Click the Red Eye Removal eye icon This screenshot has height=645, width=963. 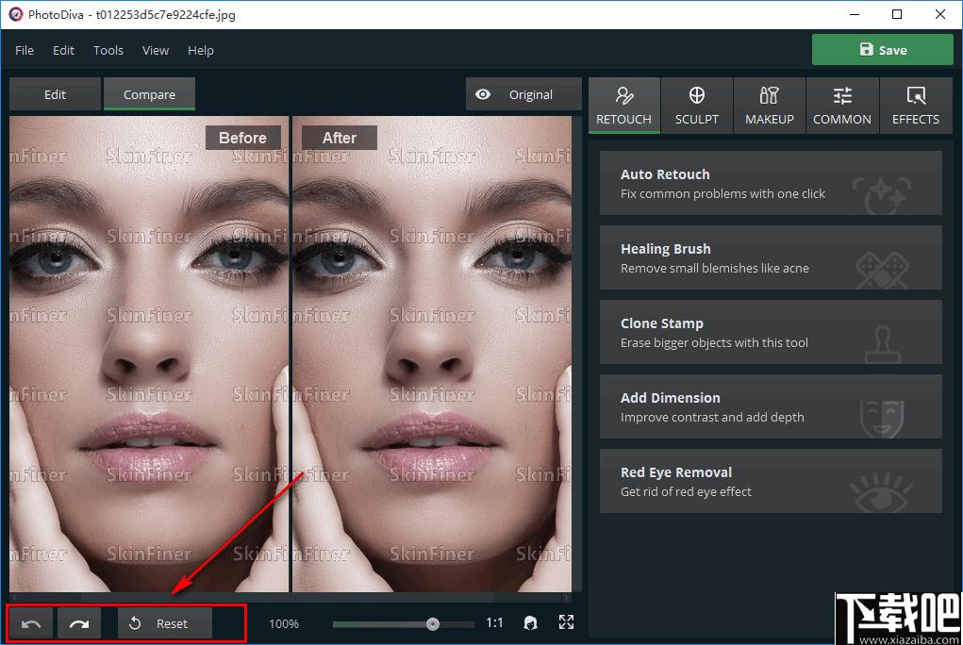pos(881,492)
